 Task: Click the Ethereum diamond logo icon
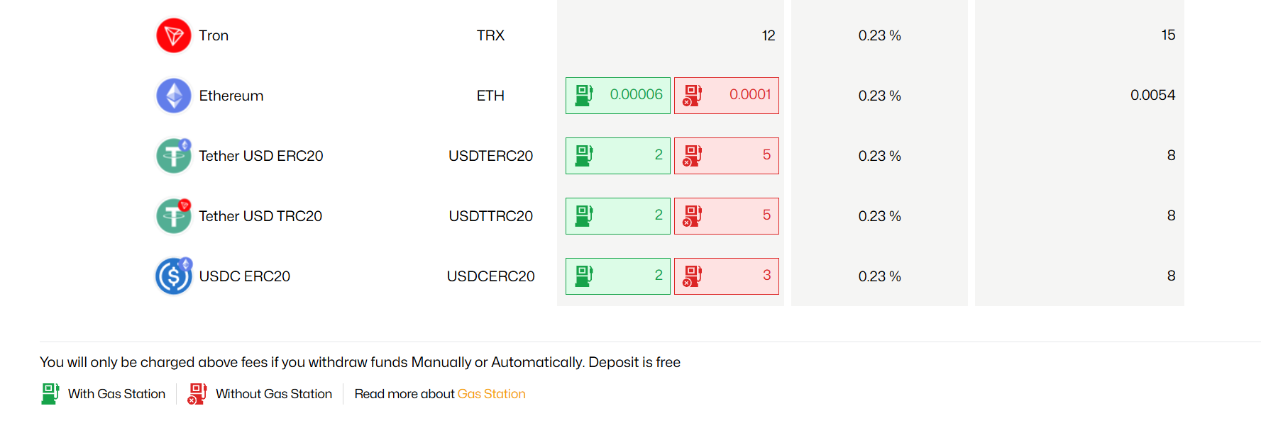[172, 95]
